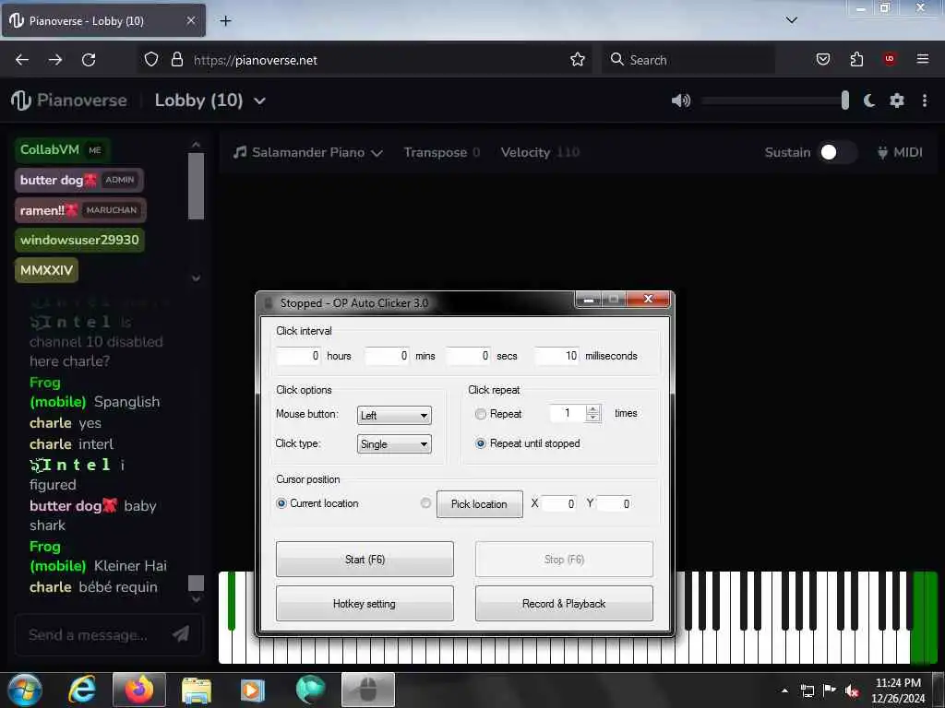Click the volume slider handle
Image resolution: width=945 pixels, height=708 pixels.
click(845, 100)
